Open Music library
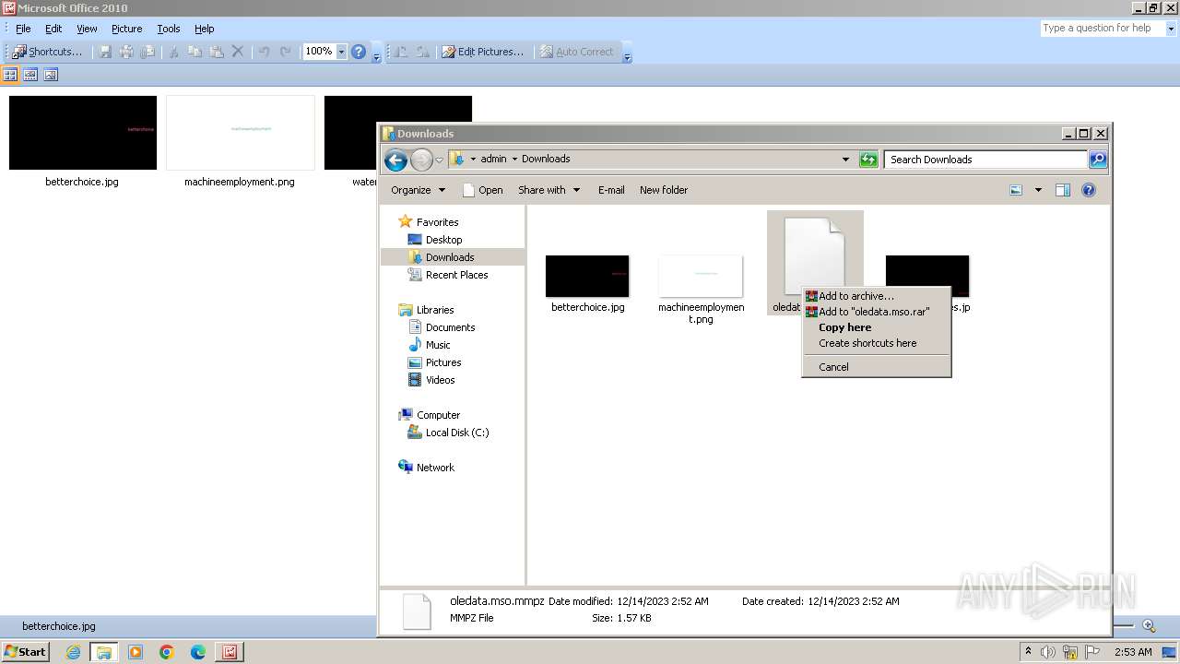This screenshot has height=664, width=1180. [437, 345]
